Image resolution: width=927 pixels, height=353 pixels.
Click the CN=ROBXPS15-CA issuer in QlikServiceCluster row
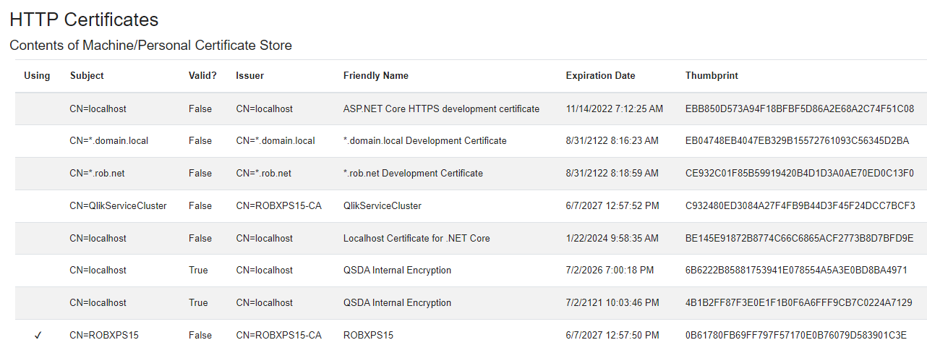point(278,206)
